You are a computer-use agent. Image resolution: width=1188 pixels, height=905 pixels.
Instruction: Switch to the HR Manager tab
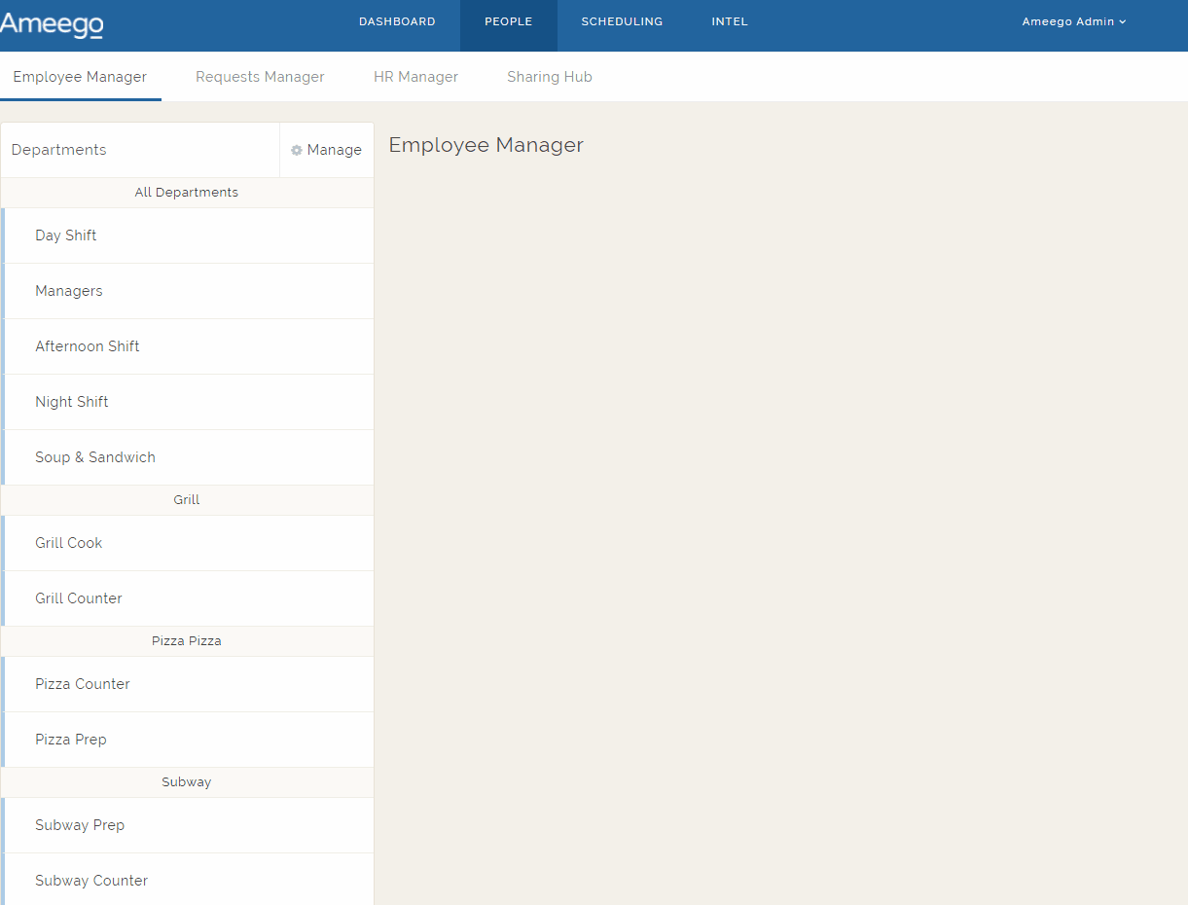pyautogui.click(x=415, y=77)
